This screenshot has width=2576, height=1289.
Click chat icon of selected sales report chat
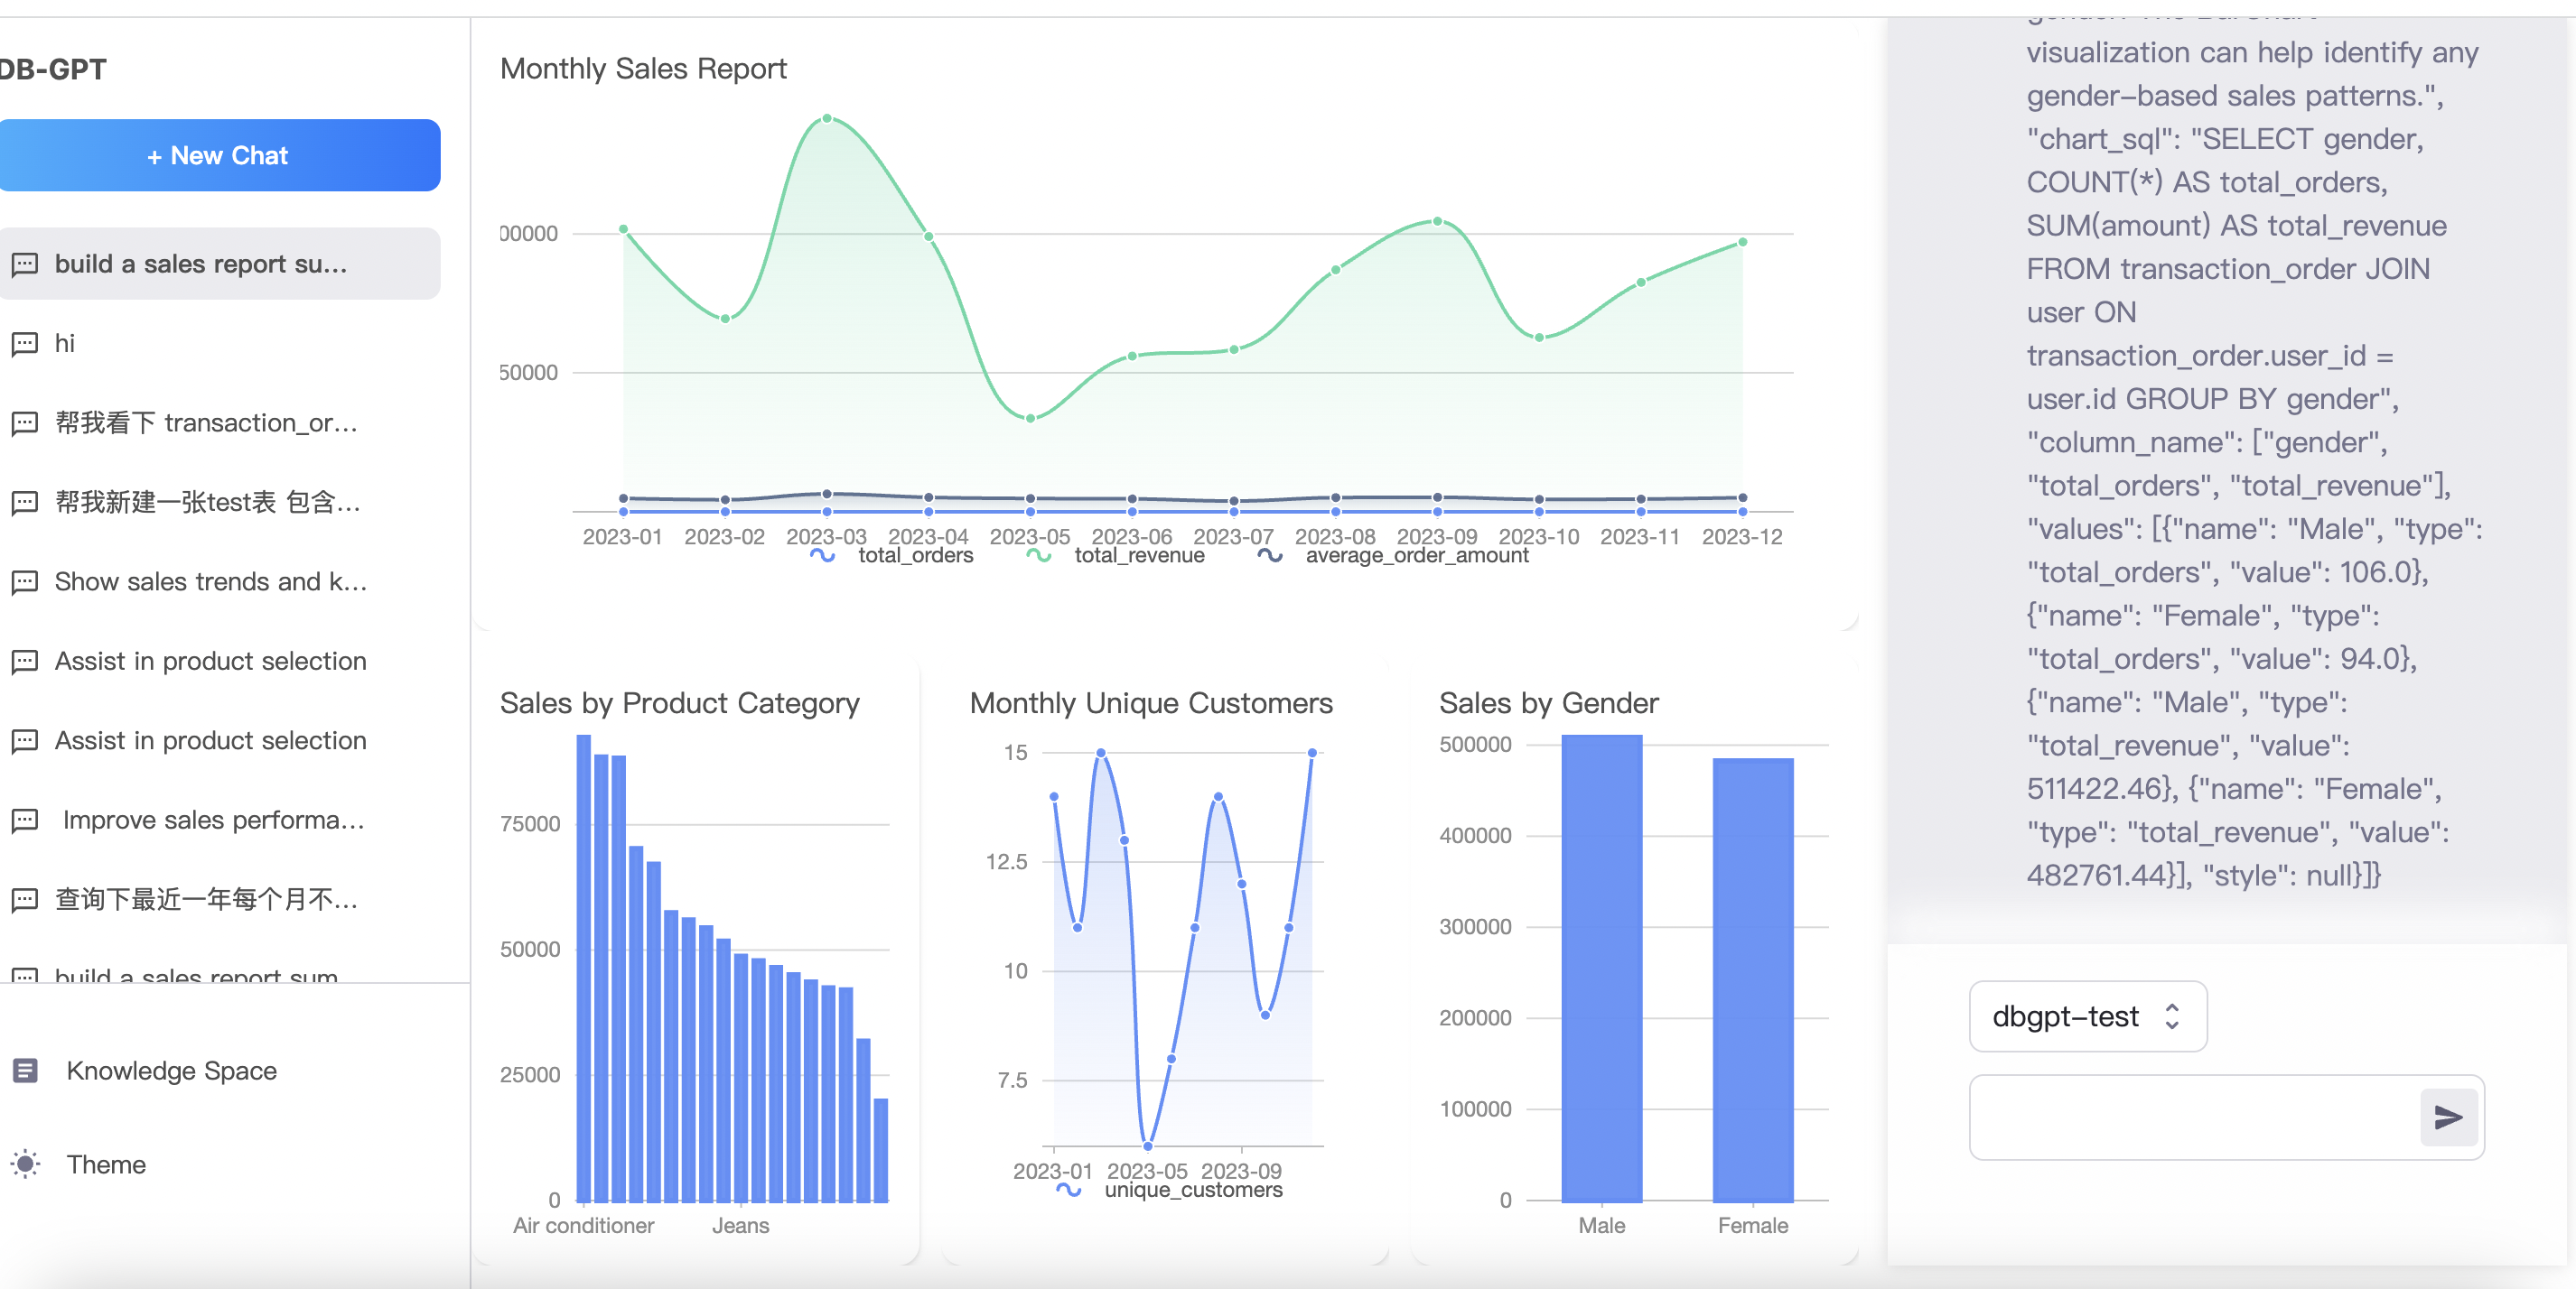[x=25, y=264]
